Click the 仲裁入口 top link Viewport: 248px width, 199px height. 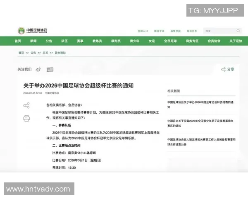[x=143, y=31]
